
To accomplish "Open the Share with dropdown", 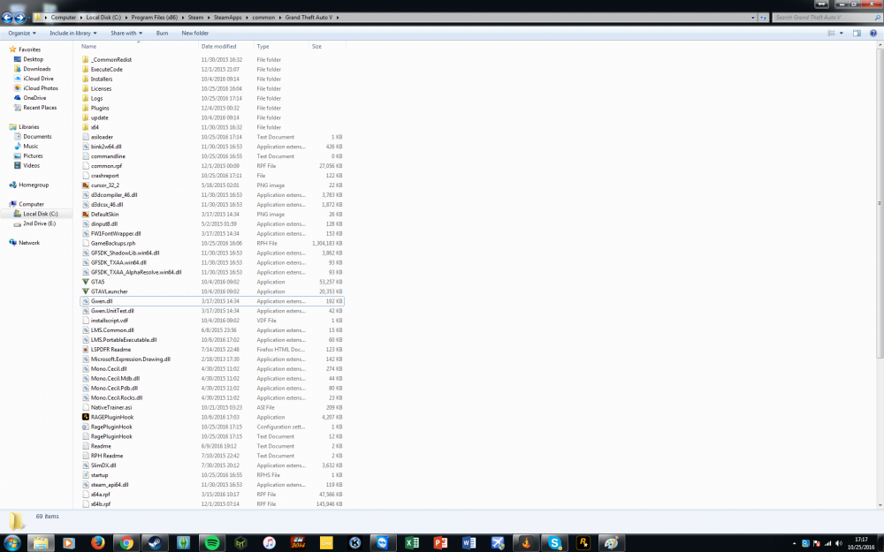I will click(x=126, y=34).
